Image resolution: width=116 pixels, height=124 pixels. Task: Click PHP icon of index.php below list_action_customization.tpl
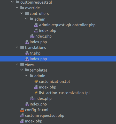coord(32,99)
